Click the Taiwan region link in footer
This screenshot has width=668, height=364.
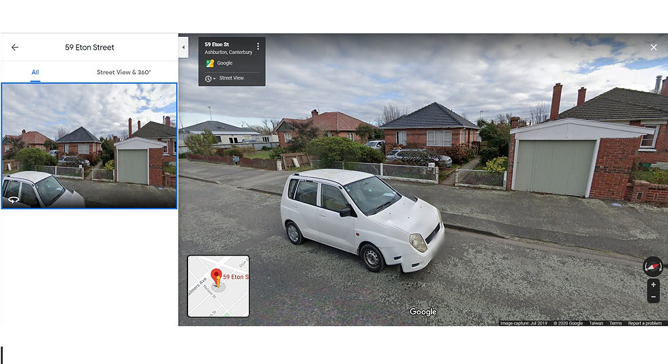pyautogui.click(x=596, y=323)
